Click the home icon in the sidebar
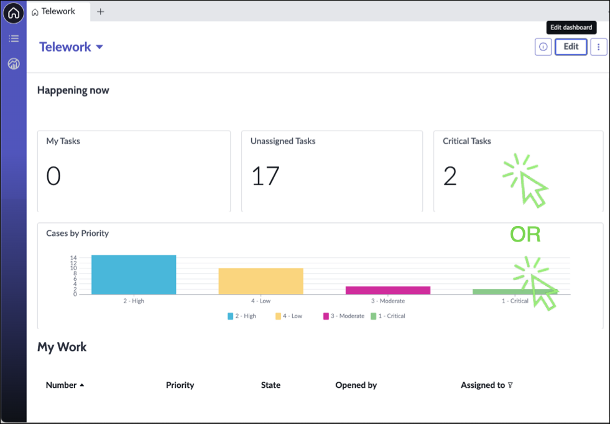 (13, 12)
